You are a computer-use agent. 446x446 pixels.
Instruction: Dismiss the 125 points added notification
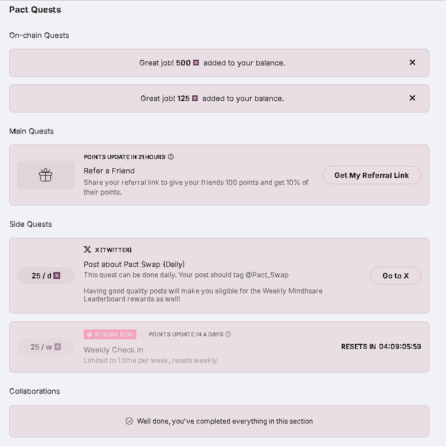pyautogui.click(x=412, y=98)
